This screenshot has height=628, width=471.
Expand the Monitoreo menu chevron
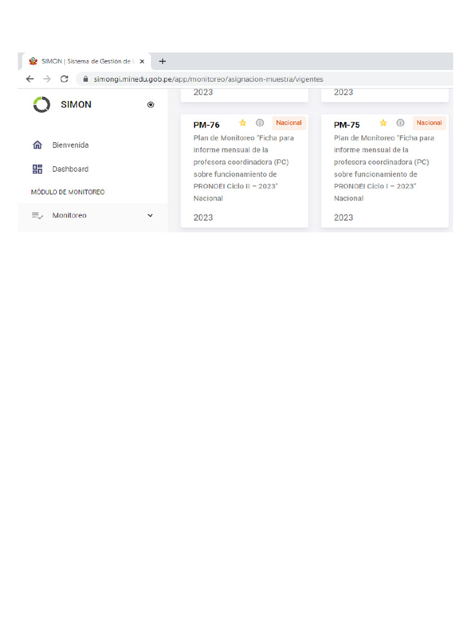pyautogui.click(x=150, y=216)
